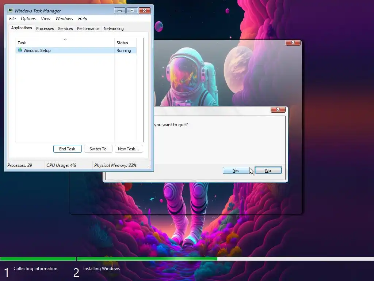Open the Help menu in Task Manager
This screenshot has width=374, height=281.
pyautogui.click(x=83, y=19)
